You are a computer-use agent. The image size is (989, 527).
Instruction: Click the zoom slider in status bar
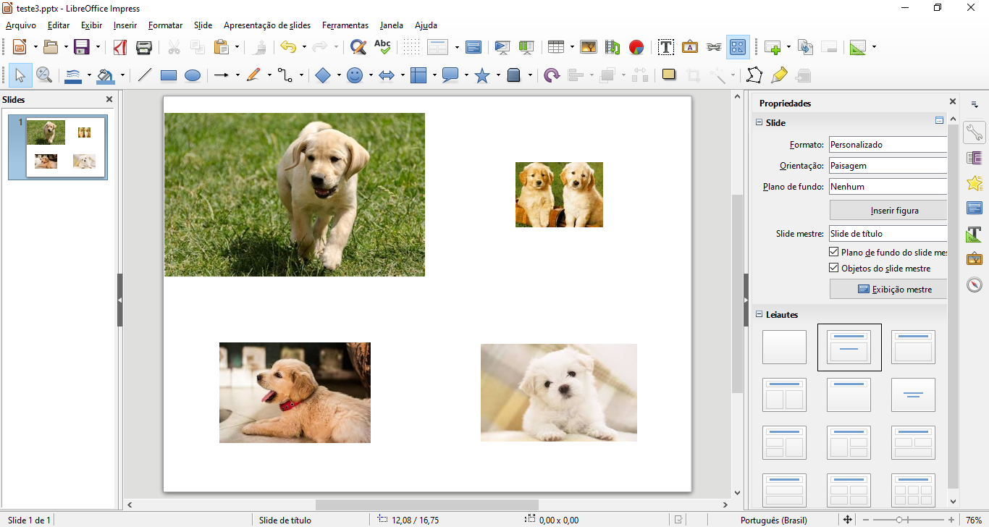899,520
